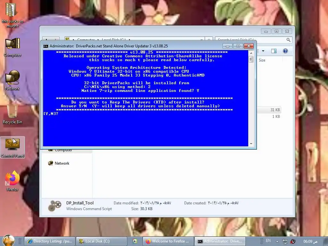The width and height of the screenshot is (328, 246).
Task: Open the tray icon with red X
Action: 293,242
